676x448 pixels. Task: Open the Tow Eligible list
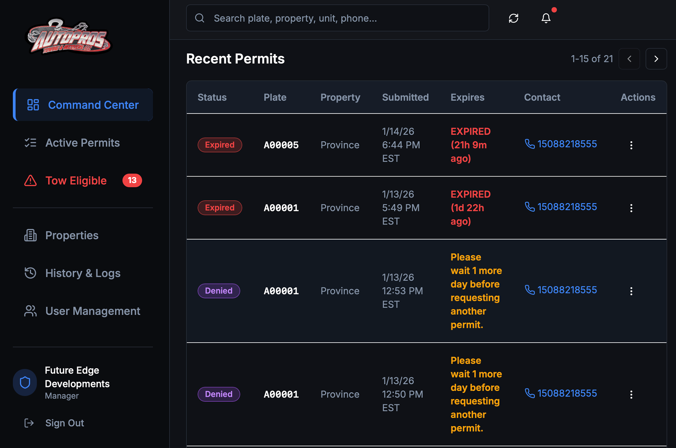[76, 181]
